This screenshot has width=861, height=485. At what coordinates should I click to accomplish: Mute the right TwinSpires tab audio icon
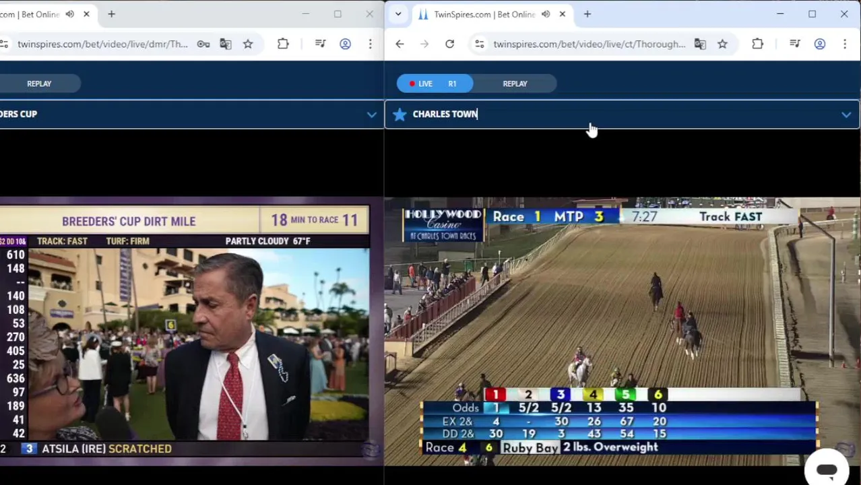[x=546, y=14]
